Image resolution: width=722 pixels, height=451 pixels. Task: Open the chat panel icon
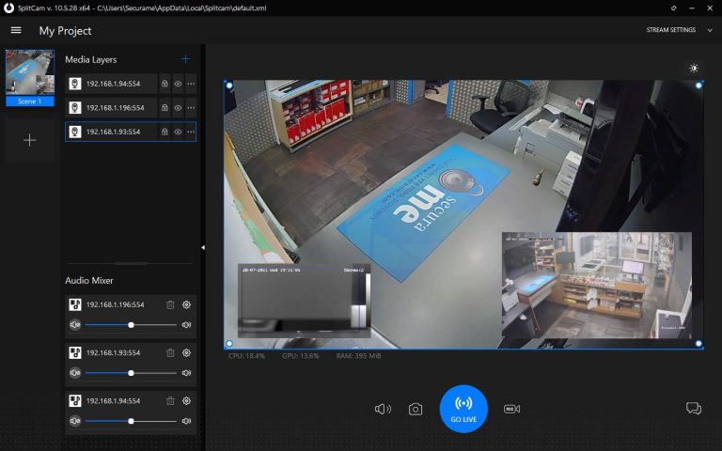point(694,408)
